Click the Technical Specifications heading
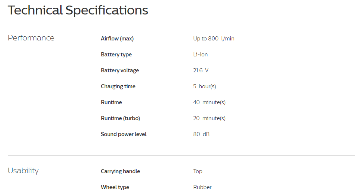The height and width of the screenshot is (191, 355). (x=78, y=10)
